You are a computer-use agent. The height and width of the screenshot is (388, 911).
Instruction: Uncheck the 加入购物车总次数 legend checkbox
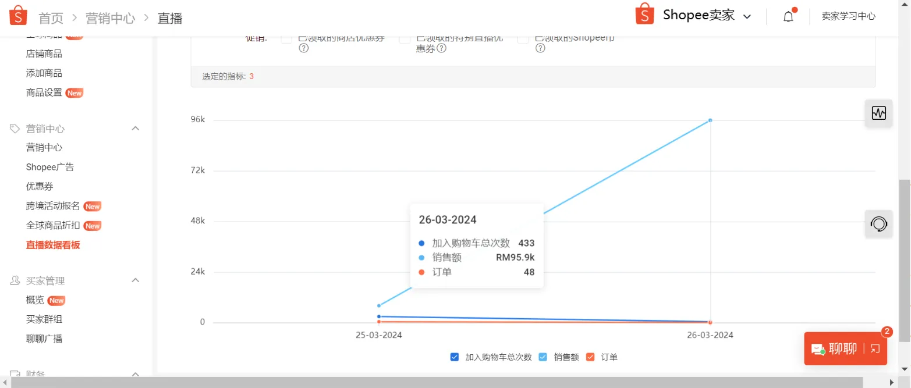click(455, 357)
